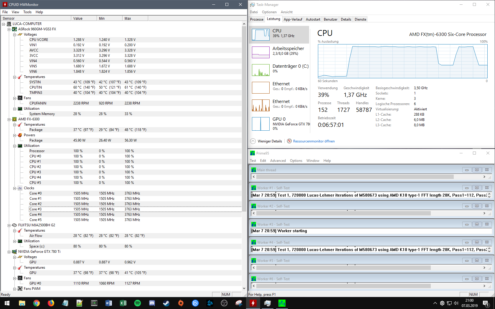Collapse the FUJITSU MJA2500BH G2 node

coord(9,225)
